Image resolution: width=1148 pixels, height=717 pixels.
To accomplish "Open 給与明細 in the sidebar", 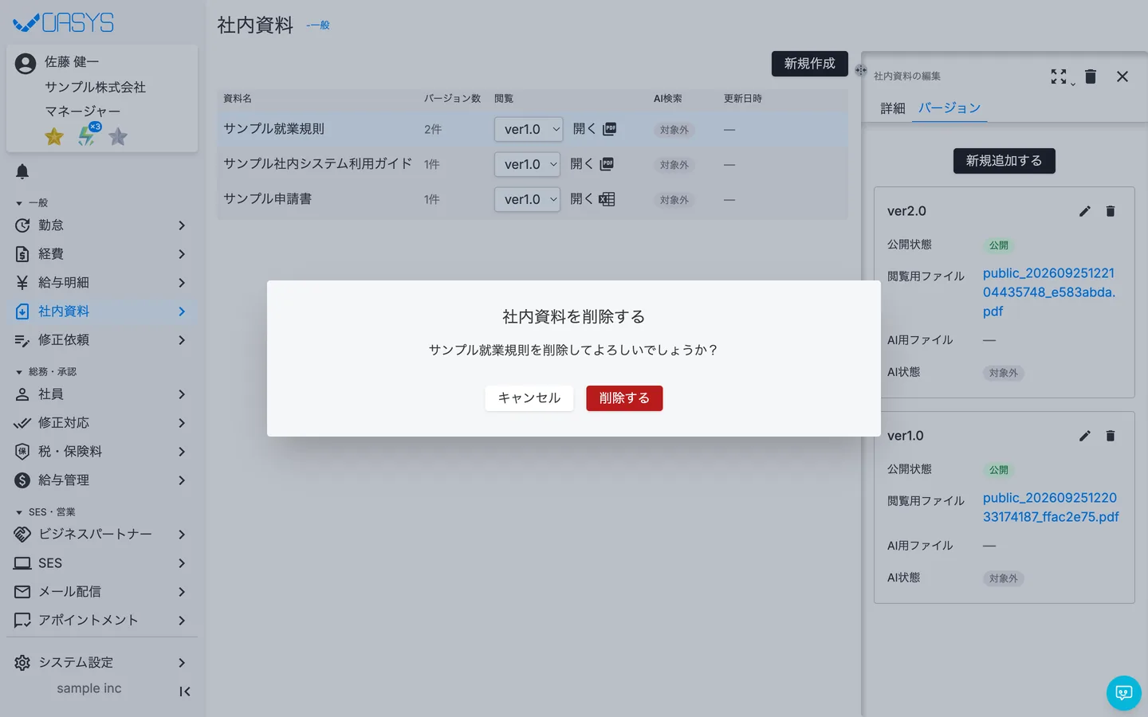I will (101, 283).
